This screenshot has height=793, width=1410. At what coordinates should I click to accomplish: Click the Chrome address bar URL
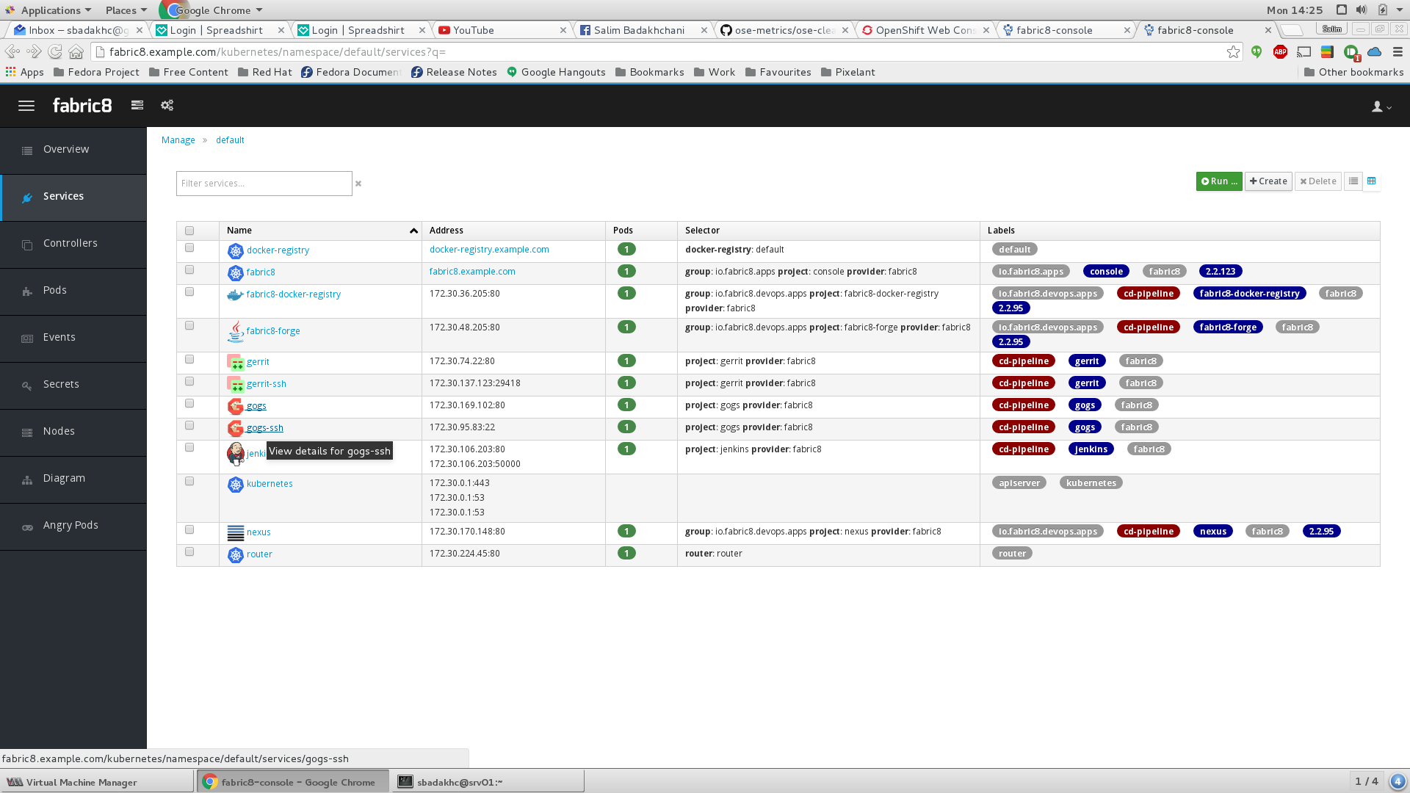pos(278,52)
